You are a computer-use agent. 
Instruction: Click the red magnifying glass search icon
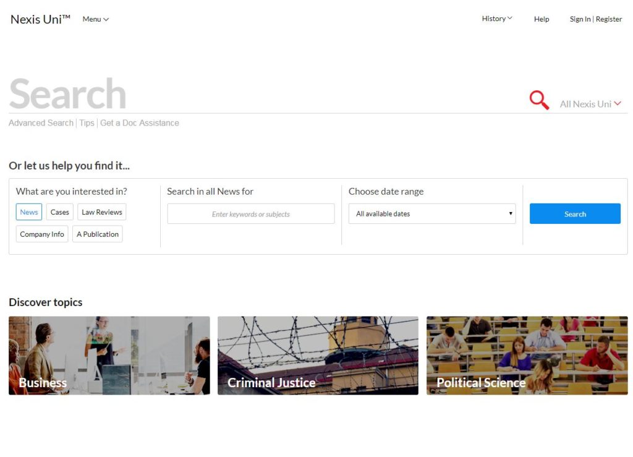(539, 100)
